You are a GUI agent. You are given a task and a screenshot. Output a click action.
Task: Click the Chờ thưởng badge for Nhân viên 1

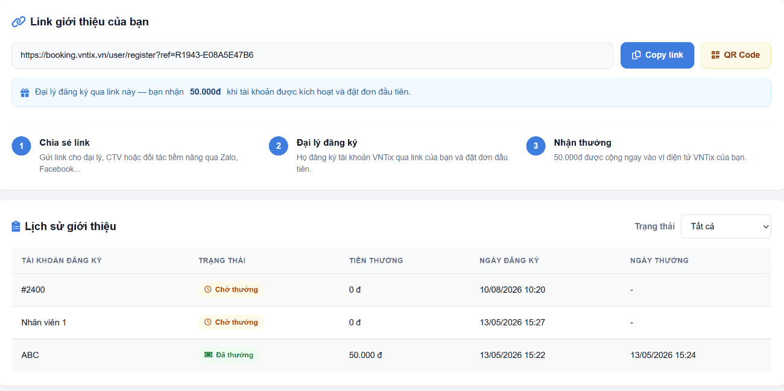click(x=231, y=322)
